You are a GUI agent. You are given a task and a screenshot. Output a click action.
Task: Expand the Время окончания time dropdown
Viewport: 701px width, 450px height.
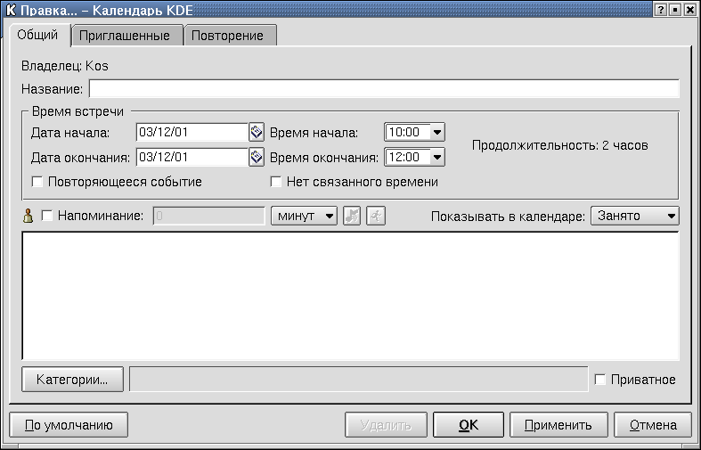coord(436,158)
